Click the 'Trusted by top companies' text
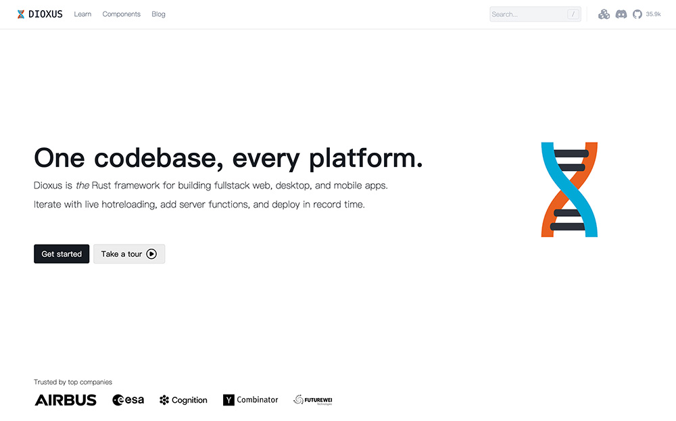676x421 pixels. coord(73,382)
